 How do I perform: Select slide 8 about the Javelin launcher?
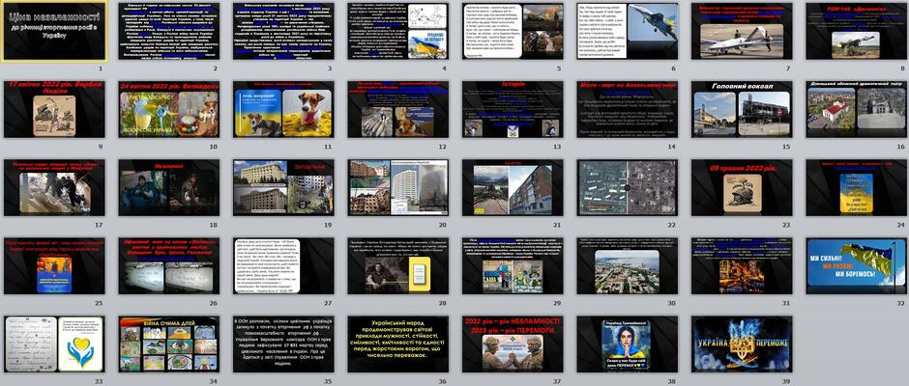856,31
